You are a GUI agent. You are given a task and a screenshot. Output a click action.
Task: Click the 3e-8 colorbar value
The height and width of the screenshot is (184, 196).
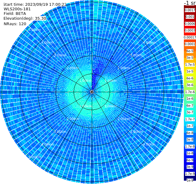(190, 139)
